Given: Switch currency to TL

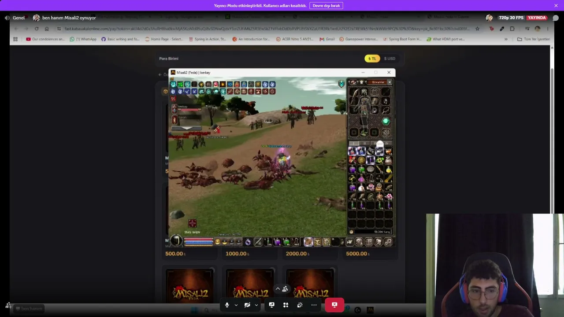Looking at the screenshot, I should click(x=372, y=59).
